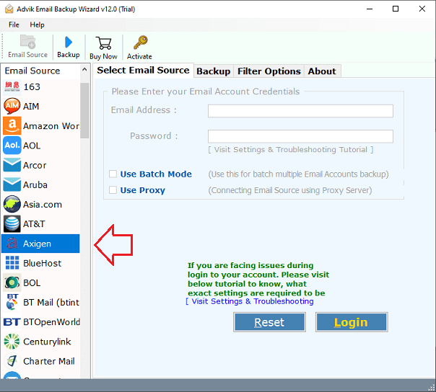Collapse the Email Source panel arrow
436x392 pixels.
click(84, 69)
